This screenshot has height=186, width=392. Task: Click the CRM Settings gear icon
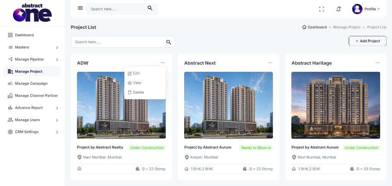click(x=10, y=132)
